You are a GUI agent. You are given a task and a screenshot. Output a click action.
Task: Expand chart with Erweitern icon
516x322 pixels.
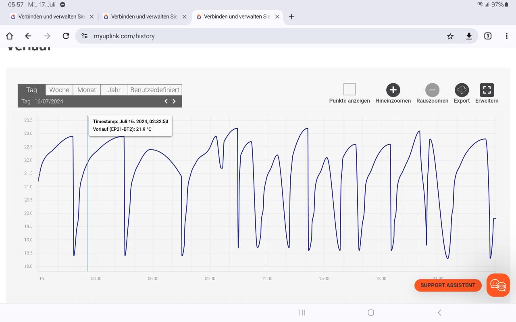487,90
